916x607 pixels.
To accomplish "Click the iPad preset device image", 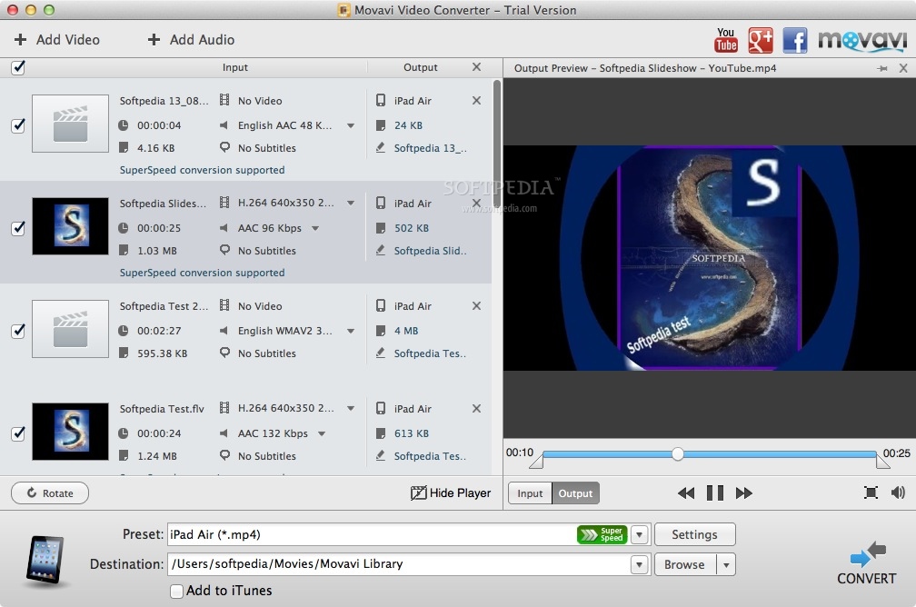I will point(45,560).
